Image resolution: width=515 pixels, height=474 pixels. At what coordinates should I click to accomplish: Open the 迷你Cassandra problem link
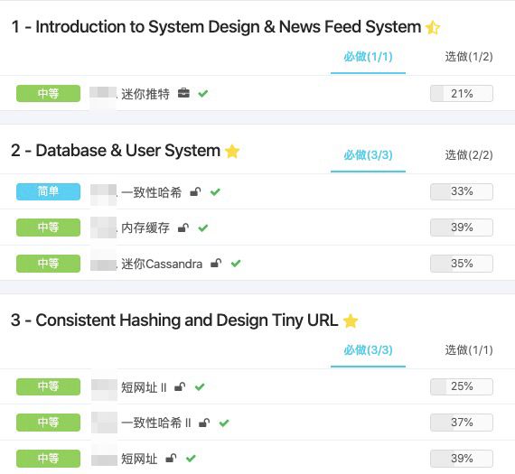[162, 264]
